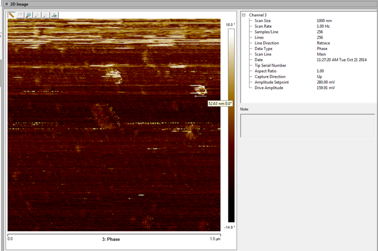Click the Line Direction entry

click(266, 43)
